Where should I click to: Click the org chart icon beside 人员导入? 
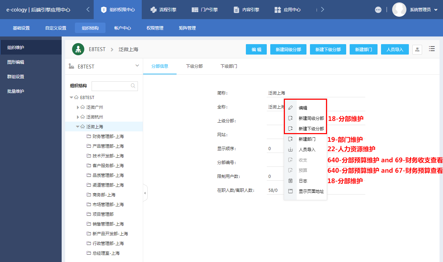[x=417, y=50]
